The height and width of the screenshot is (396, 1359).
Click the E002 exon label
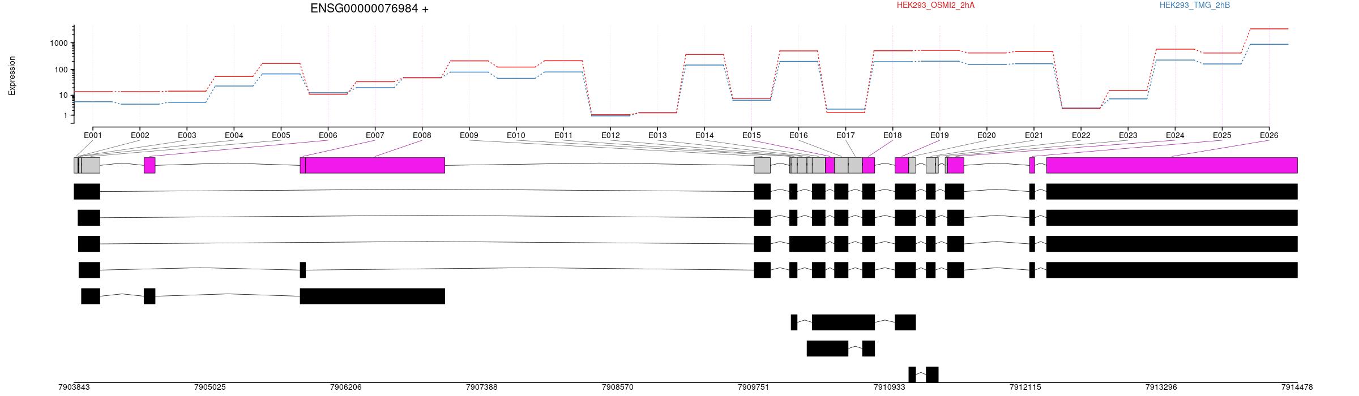140,135
